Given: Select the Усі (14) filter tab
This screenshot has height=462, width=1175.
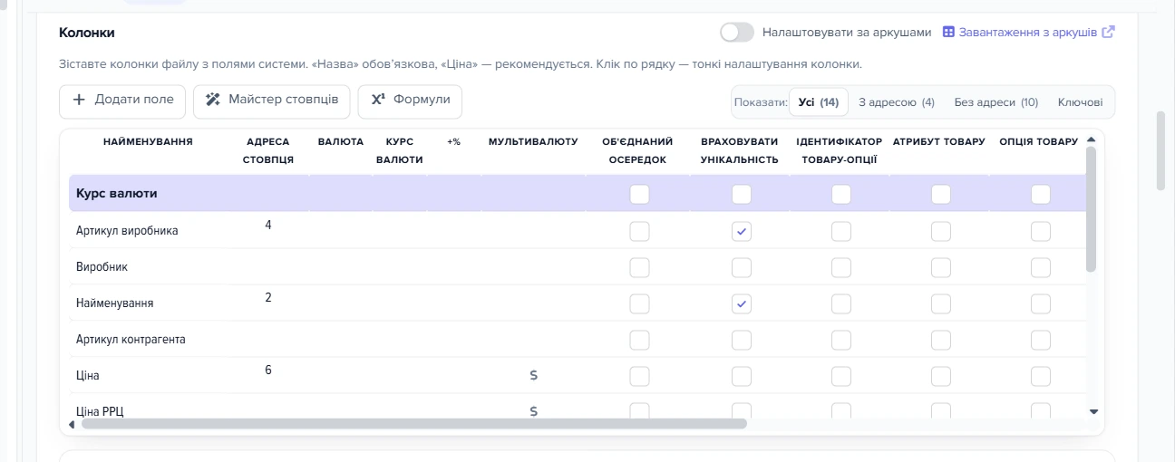Looking at the screenshot, I should point(819,102).
